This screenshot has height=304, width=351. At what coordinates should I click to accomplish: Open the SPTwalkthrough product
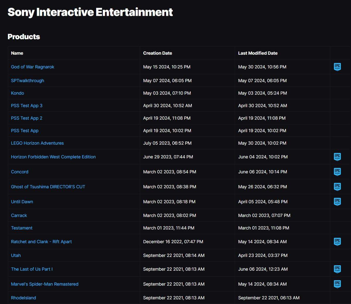(x=27, y=80)
